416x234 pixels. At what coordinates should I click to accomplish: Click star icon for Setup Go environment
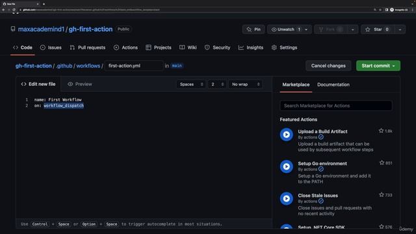382,162
